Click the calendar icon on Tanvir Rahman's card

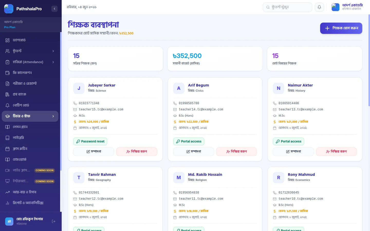(x=75, y=217)
